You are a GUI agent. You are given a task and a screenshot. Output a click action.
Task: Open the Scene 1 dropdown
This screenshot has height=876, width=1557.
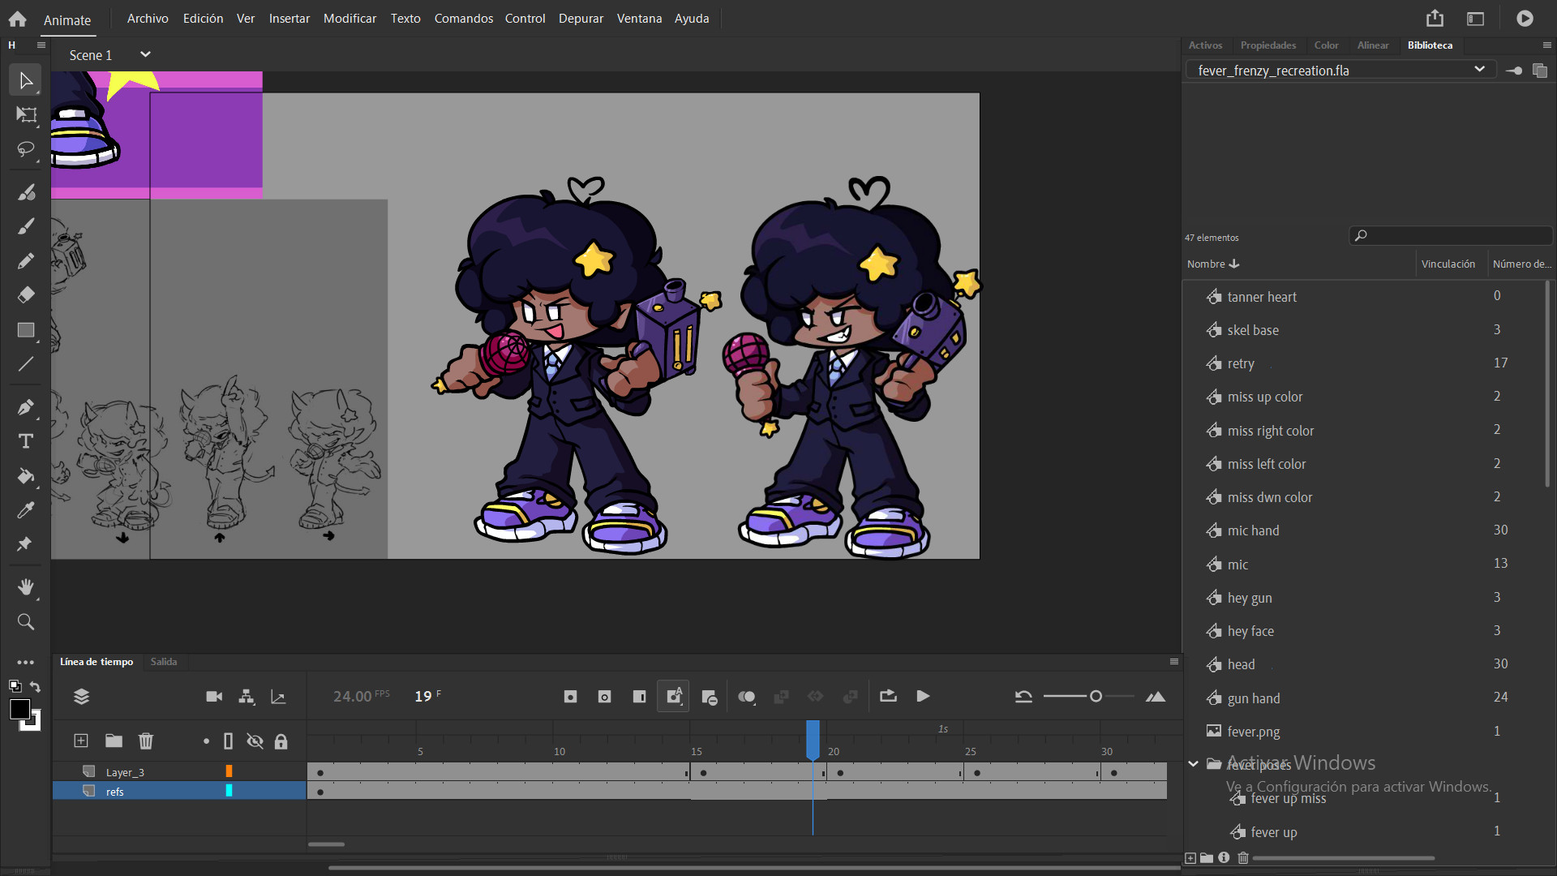[145, 54]
